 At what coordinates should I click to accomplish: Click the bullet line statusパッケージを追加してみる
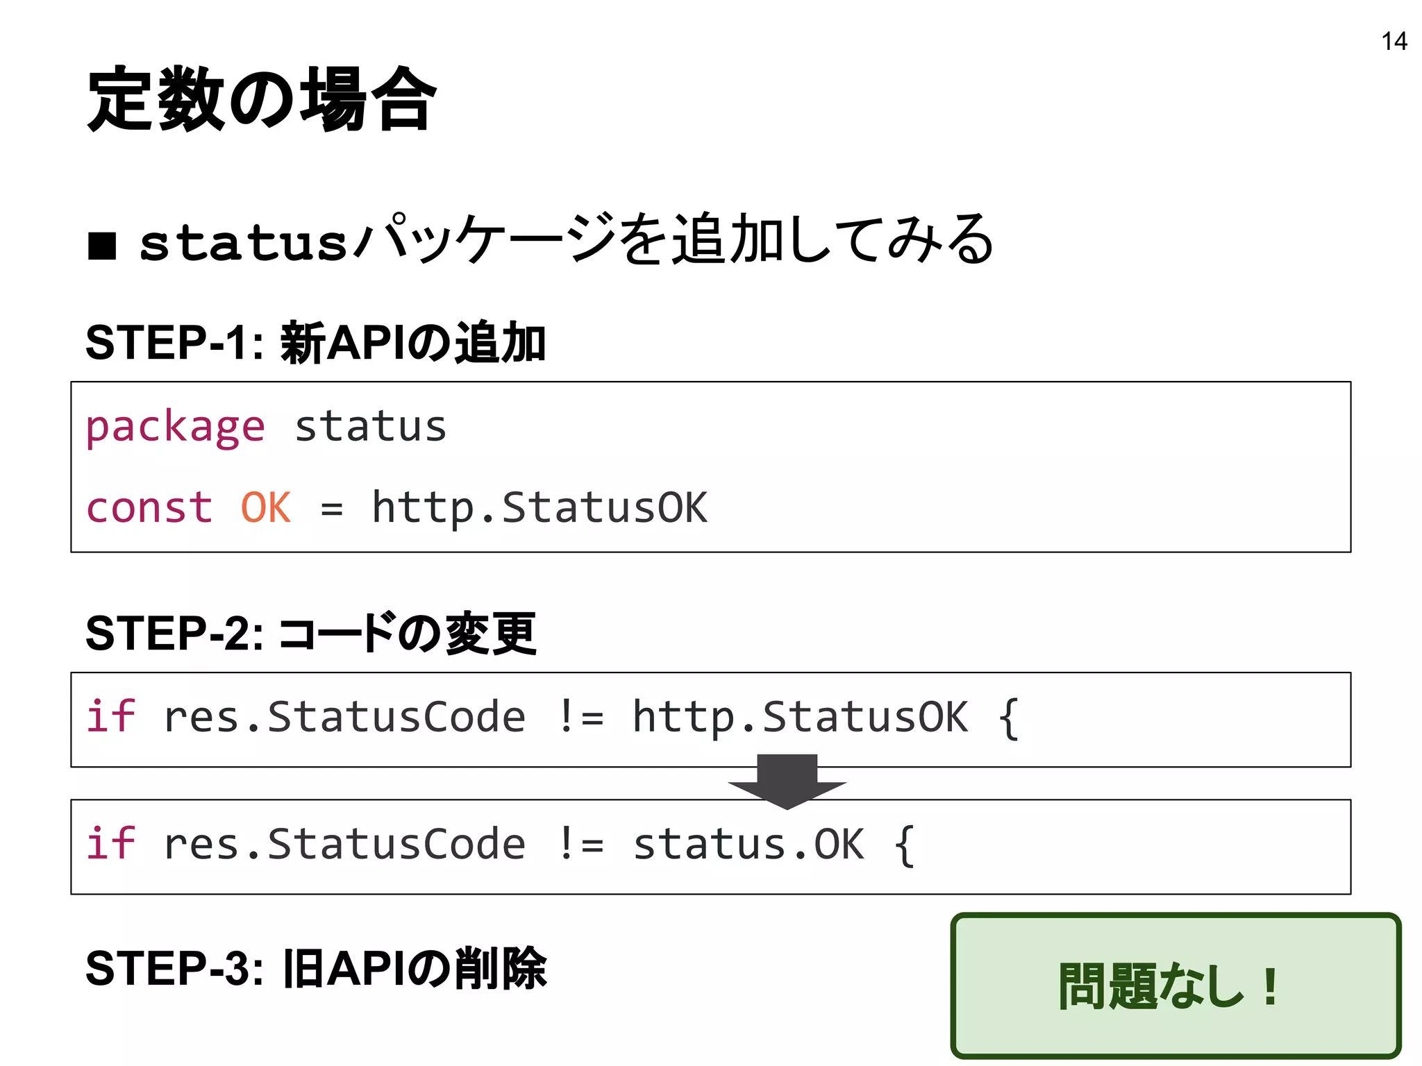[542, 239]
